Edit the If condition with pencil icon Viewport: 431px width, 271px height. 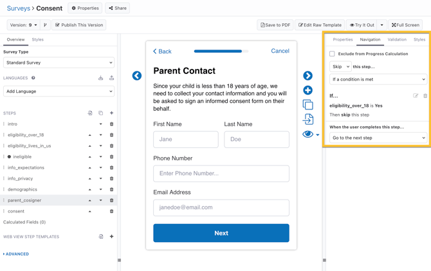point(416,96)
